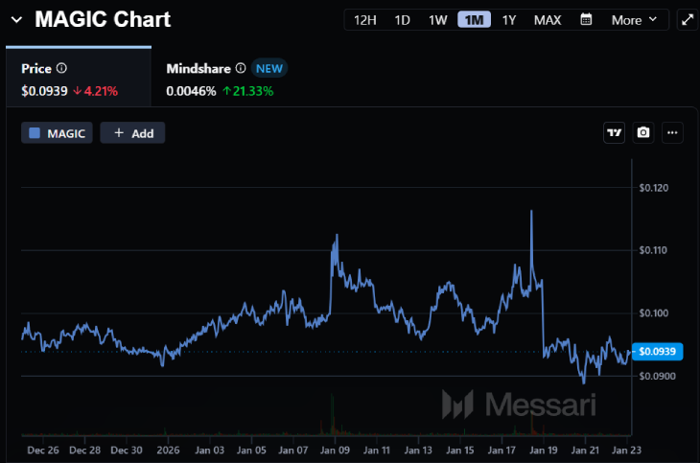Viewport: 700px width, 463px height.
Task: Open chart in TradingView mode
Action: (x=614, y=133)
